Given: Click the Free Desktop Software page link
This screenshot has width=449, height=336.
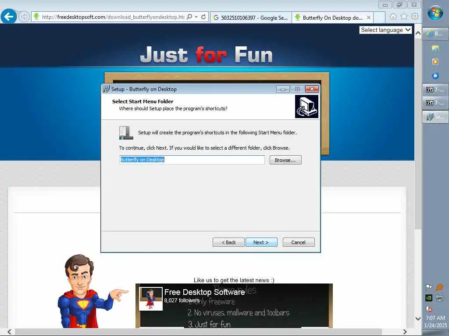Looking at the screenshot, I should (x=204, y=292).
